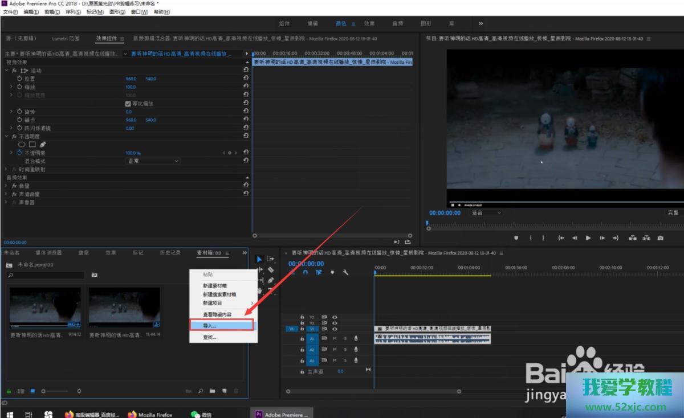Viewport: 684px width, 418px height.
Task: Open timeline wrench display settings
Action: [x=345, y=273]
